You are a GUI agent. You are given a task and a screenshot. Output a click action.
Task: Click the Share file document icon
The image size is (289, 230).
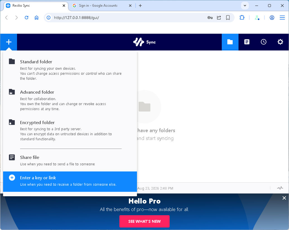[12, 157]
